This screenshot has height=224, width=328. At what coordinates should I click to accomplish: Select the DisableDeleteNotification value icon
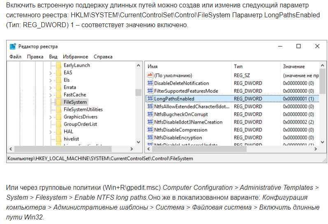click(x=150, y=83)
